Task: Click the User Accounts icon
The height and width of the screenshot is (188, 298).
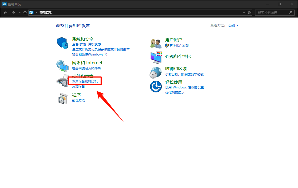Action: click(156, 43)
